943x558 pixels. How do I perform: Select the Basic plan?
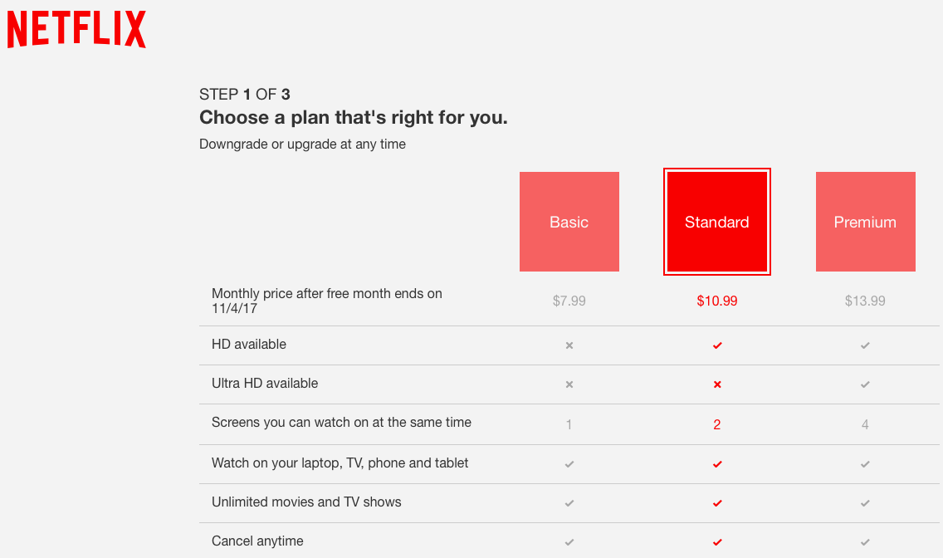pyautogui.click(x=569, y=222)
